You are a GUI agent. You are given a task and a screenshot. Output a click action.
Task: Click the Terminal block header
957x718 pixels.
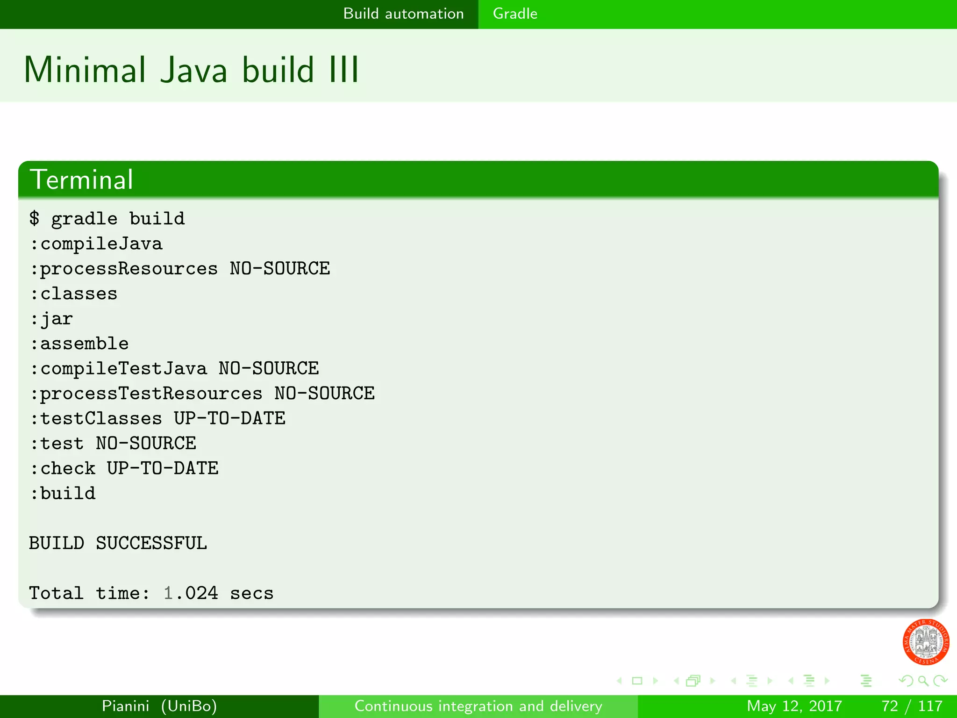click(478, 179)
